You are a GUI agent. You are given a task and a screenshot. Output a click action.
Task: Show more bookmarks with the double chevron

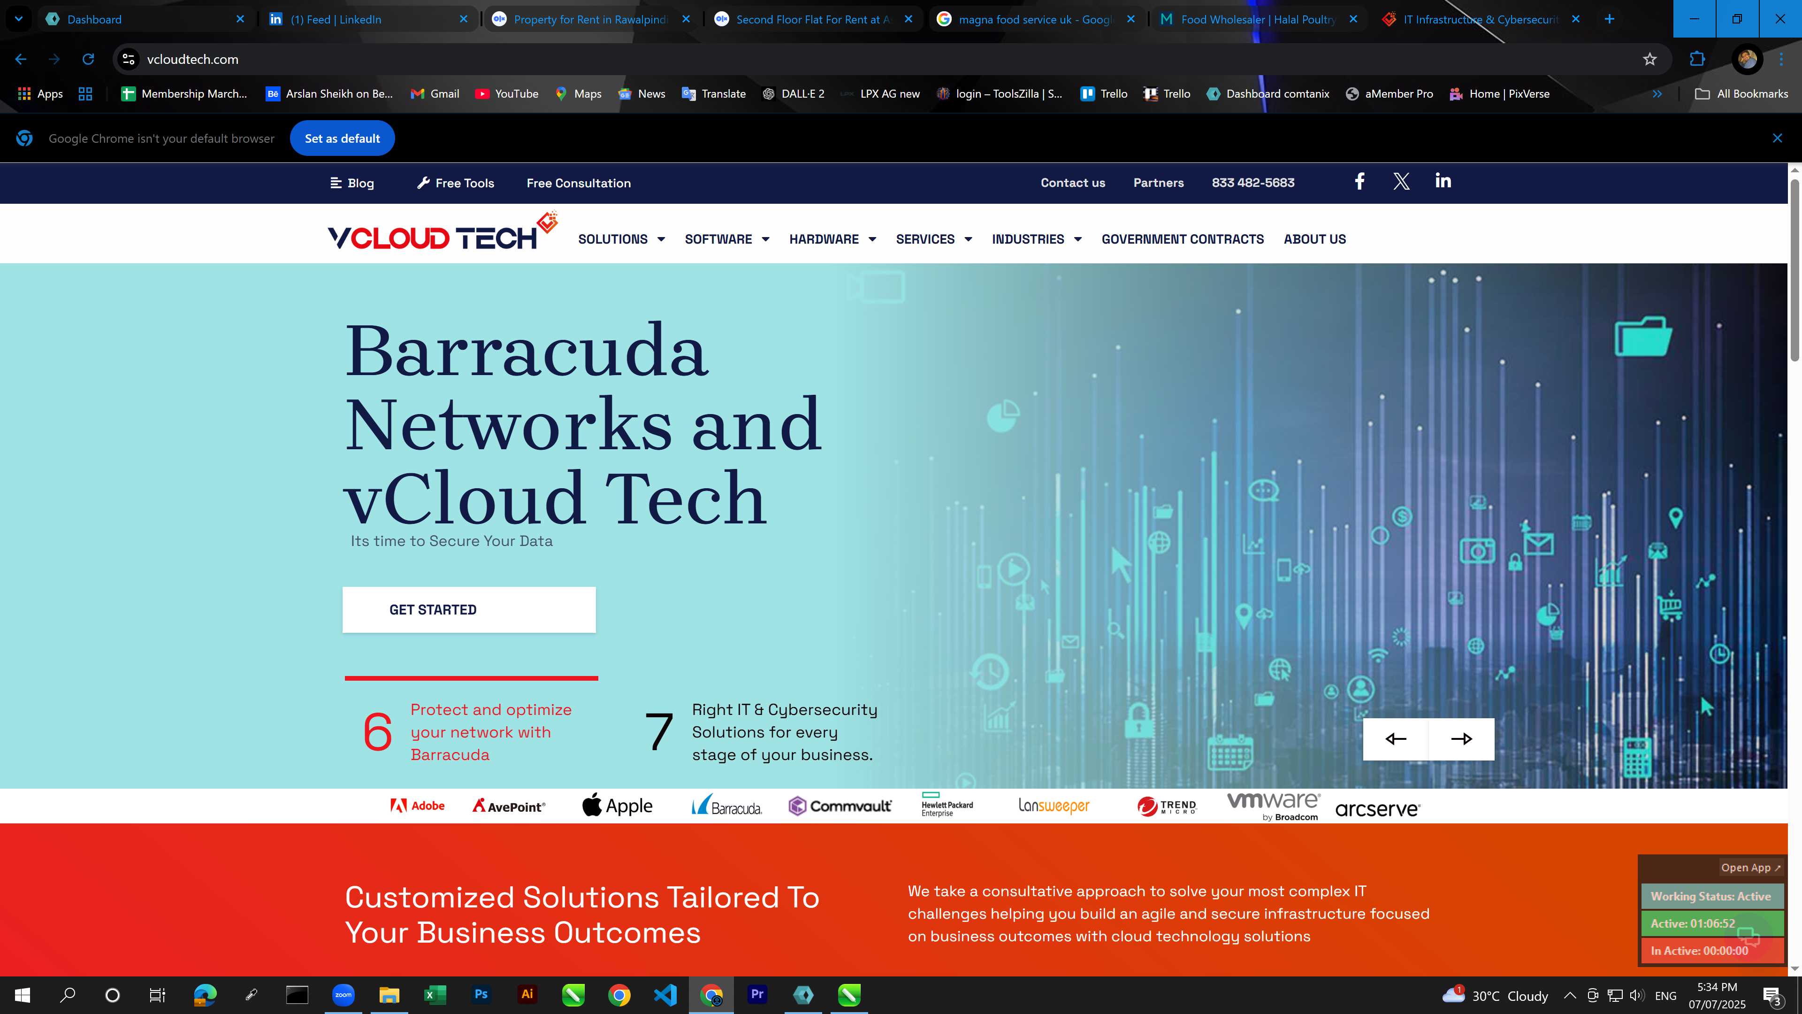[1657, 94]
